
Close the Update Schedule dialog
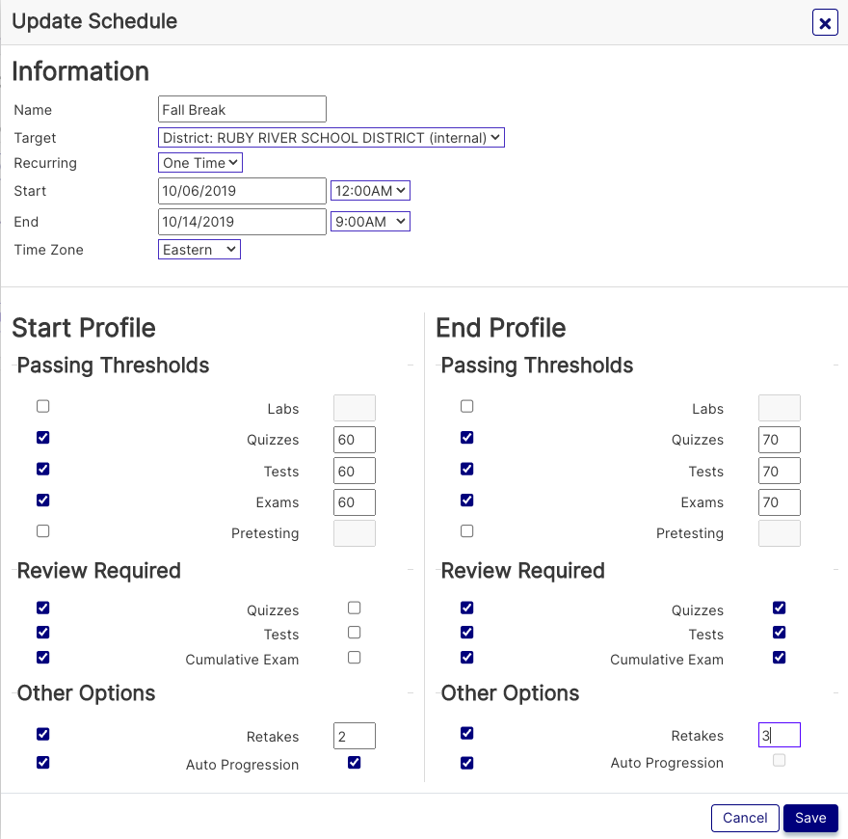pos(825,22)
